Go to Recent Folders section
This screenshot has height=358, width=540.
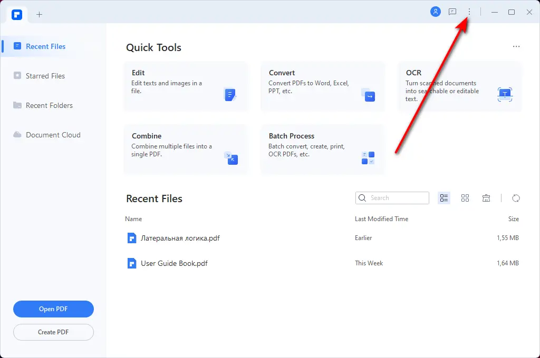[49, 105]
